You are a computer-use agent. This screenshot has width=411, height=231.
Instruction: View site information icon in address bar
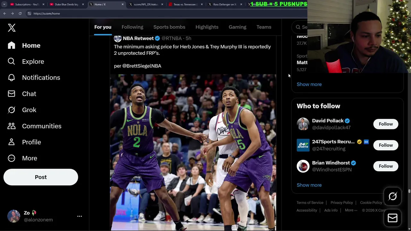coord(29,13)
